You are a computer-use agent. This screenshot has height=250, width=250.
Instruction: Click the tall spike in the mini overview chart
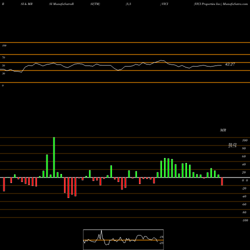pyautogui.click(x=101, y=234)
